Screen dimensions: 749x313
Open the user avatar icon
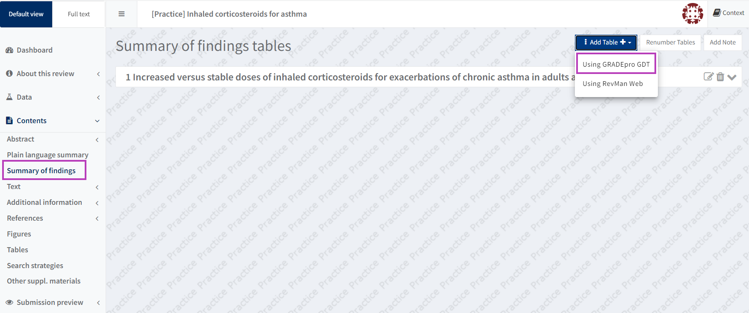coord(693,14)
